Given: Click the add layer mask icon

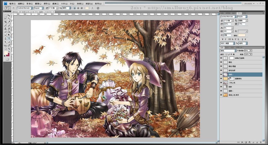Looking at the screenshot, I should click(246, 142).
